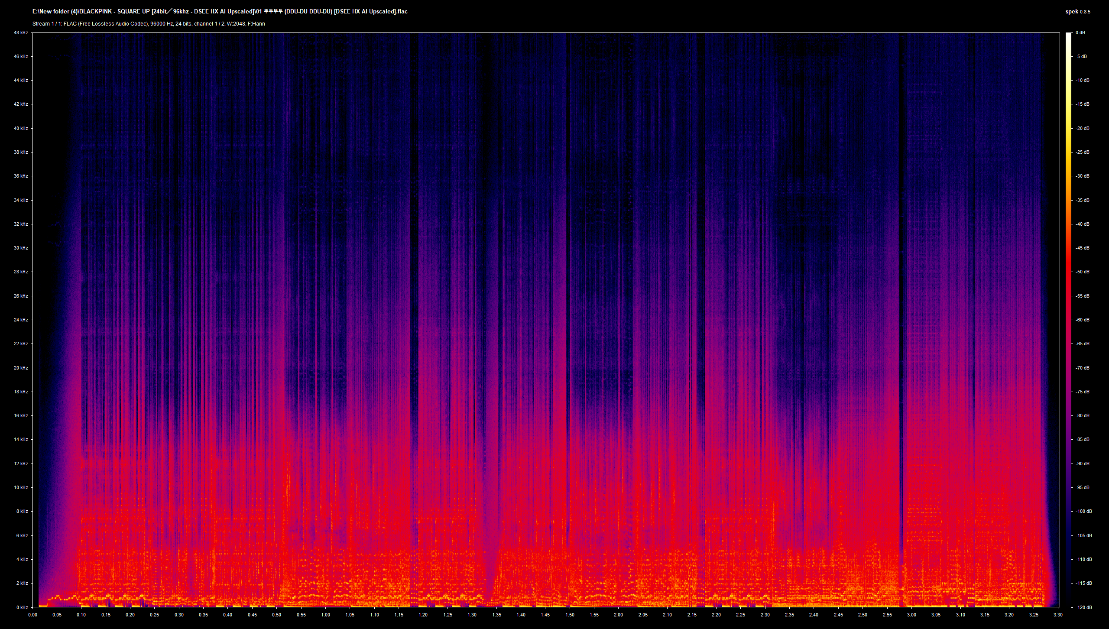Image resolution: width=1109 pixels, height=629 pixels.
Task: Click the 24 kHz frequency label
Action: click(21, 320)
